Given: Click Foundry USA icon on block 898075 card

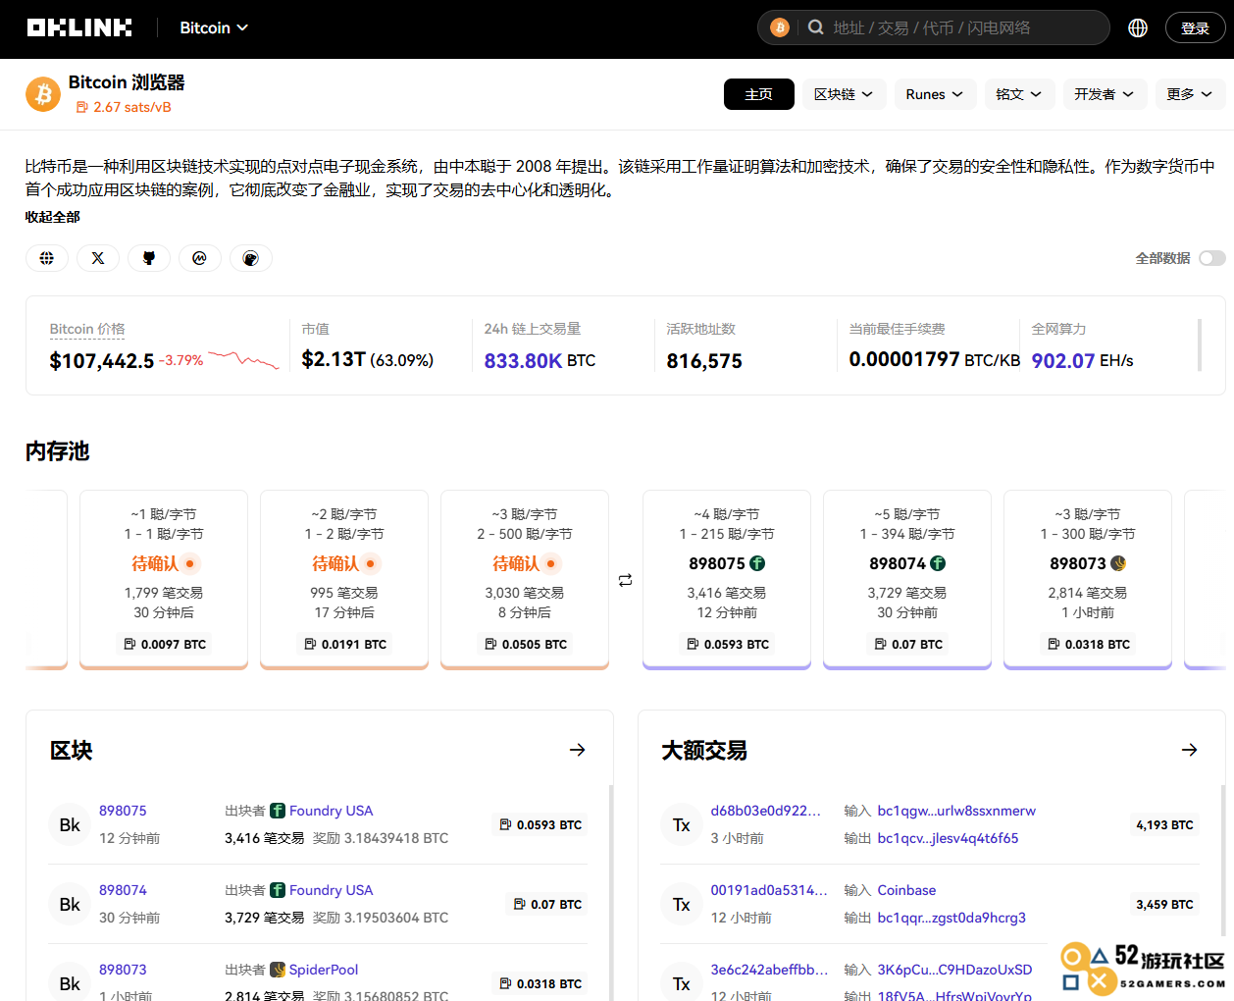Looking at the screenshot, I should pyautogui.click(x=757, y=563).
